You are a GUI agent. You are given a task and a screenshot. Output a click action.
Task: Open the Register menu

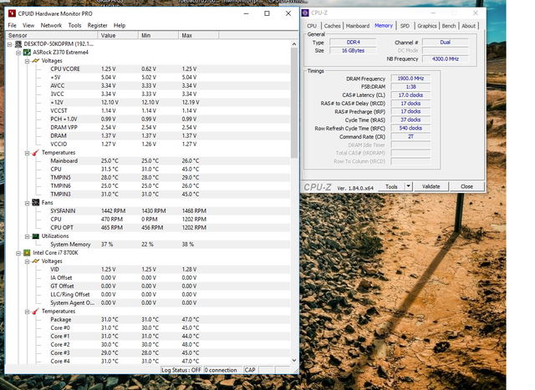click(97, 25)
